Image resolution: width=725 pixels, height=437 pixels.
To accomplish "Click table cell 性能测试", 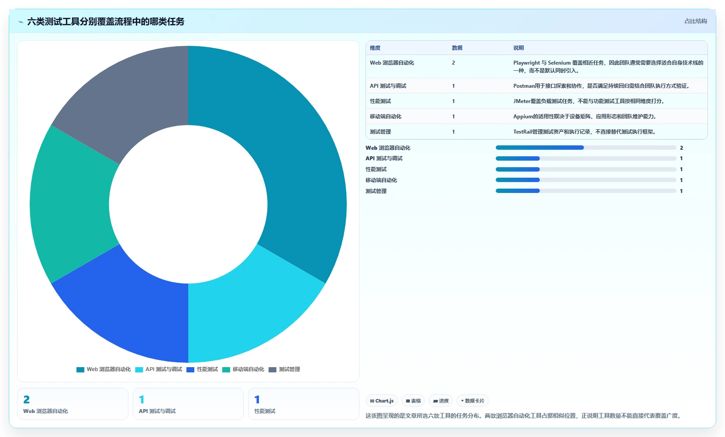I will pos(380,101).
